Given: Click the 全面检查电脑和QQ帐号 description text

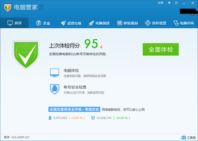Looking at the screenshot, I should [x=77, y=54].
